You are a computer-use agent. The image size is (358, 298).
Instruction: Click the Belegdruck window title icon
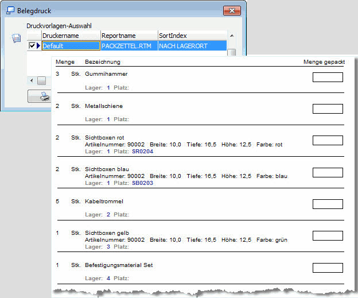(10, 10)
